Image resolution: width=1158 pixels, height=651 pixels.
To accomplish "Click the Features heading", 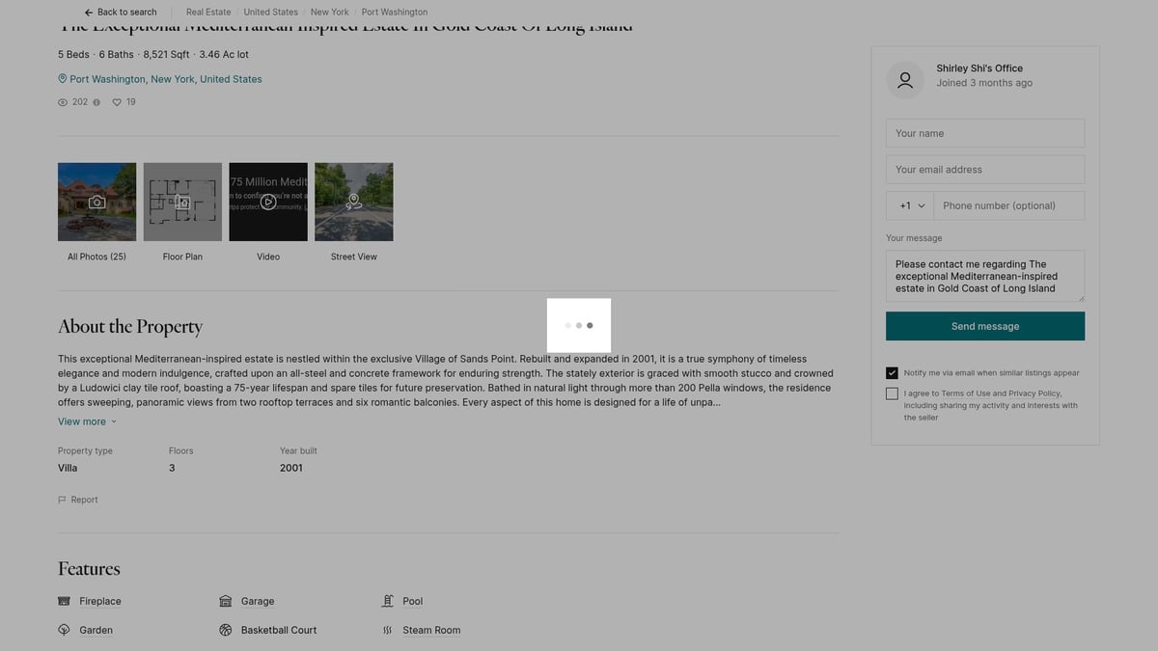I will (x=89, y=569).
